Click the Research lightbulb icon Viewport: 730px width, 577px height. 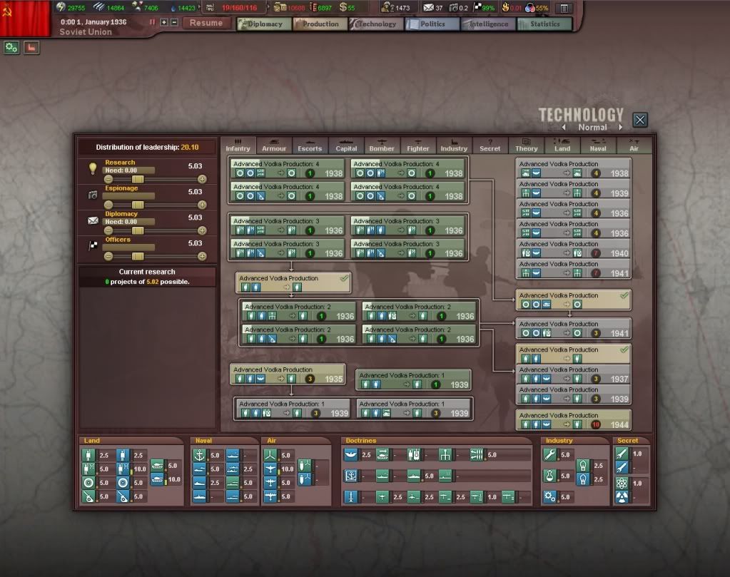(x=92, y=169)
